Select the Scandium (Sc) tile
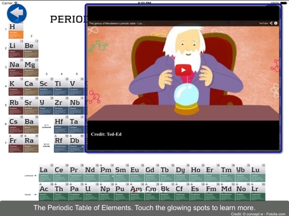289x216 pixels. point(46,86)
